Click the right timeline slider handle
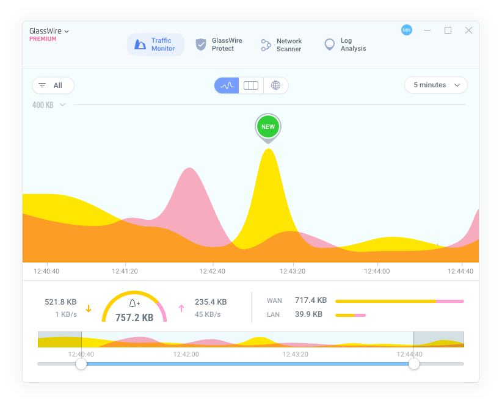Image resolution: width=502 pixels, height=406 pixels. (x=414, y=364)
